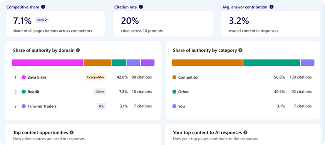The image size is (325, 145).
Task: Open info icon beside Top content opportunities
Action: [x=72, y=132]
